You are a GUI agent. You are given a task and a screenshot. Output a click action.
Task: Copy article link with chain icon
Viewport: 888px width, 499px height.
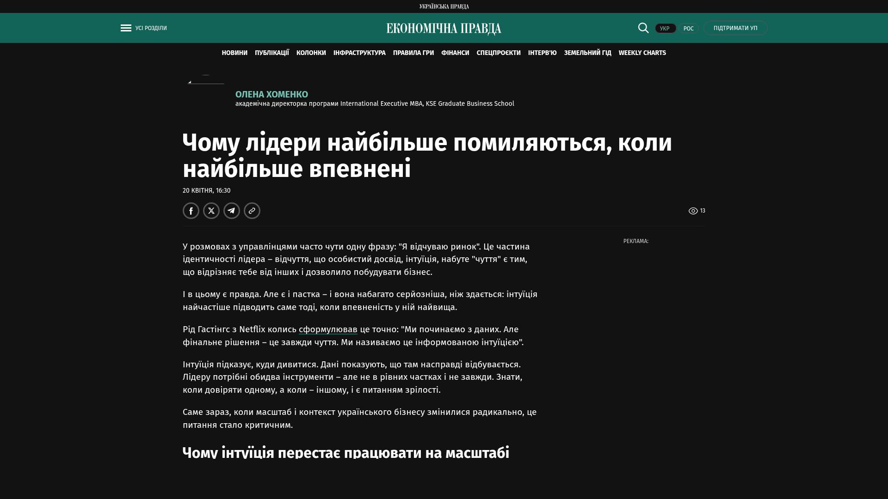pos(252,211)
